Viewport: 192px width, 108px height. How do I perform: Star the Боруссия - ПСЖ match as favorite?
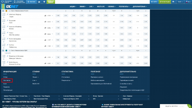[x=4, y=23]
